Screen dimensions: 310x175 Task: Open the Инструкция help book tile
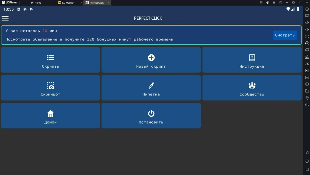coord(252,60)
